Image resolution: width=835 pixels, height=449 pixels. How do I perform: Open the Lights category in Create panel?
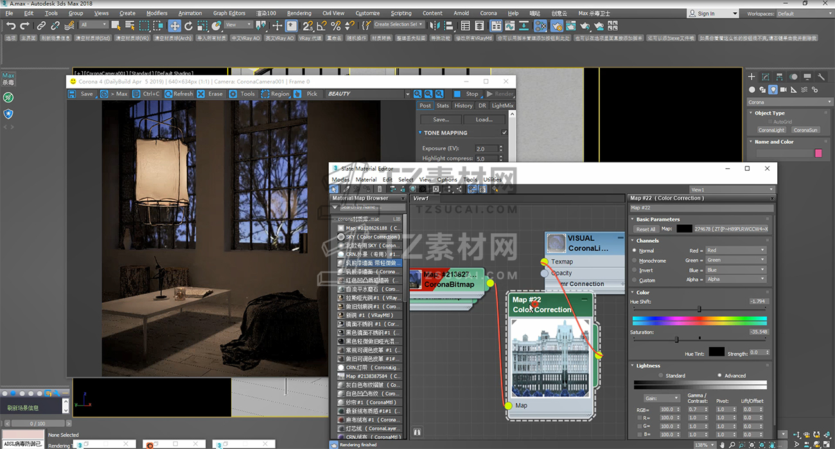[773, 90]
